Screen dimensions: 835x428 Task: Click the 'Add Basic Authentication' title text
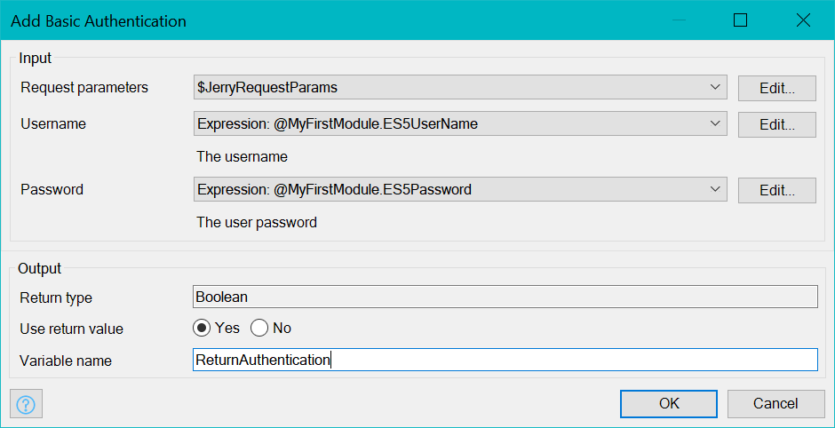click(99, 21)
